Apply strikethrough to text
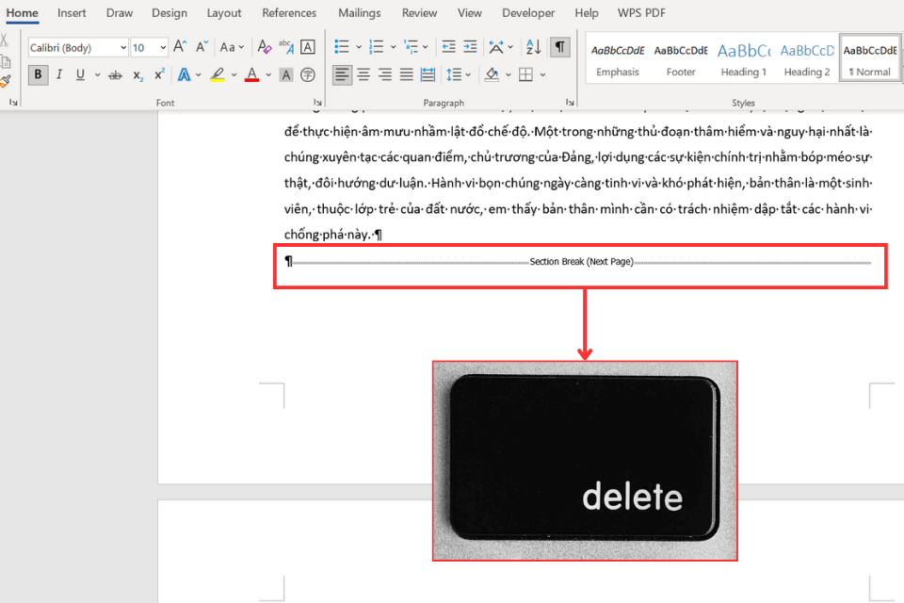 (x=115, y=75)
